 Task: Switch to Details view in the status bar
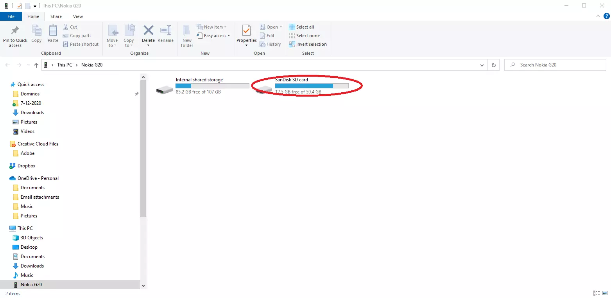click(596, 293)
